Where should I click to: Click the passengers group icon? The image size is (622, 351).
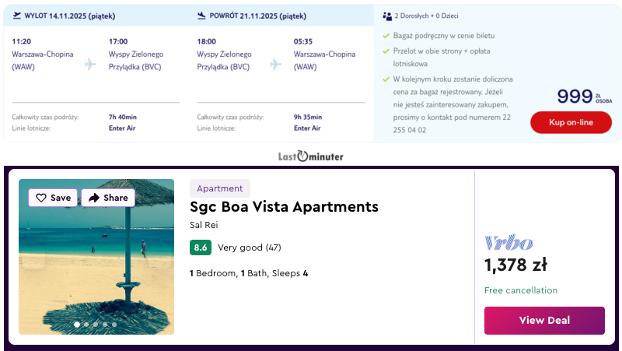click(387, 15)
